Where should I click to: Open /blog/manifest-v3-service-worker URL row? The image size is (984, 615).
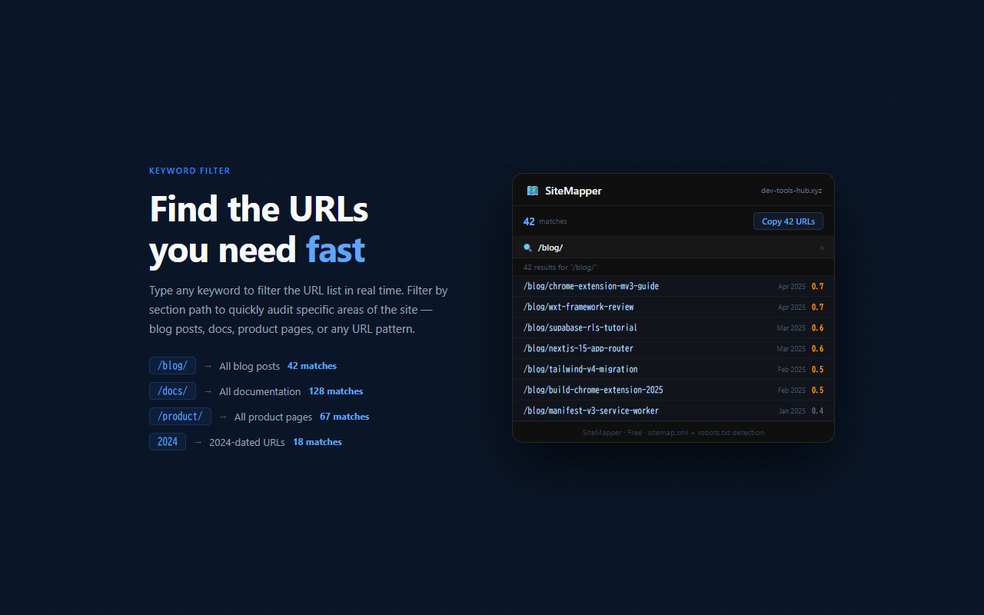(673, 411)
